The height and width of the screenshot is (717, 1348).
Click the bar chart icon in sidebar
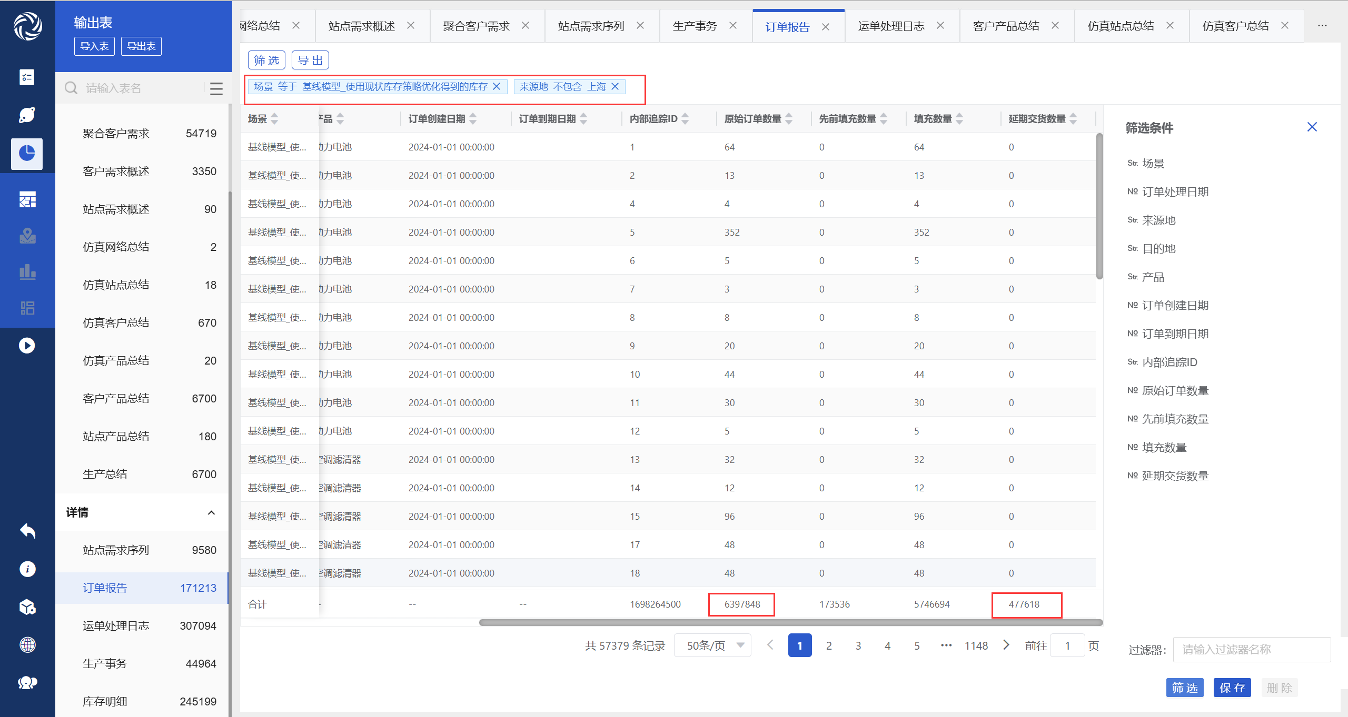[x=27, y=272]
